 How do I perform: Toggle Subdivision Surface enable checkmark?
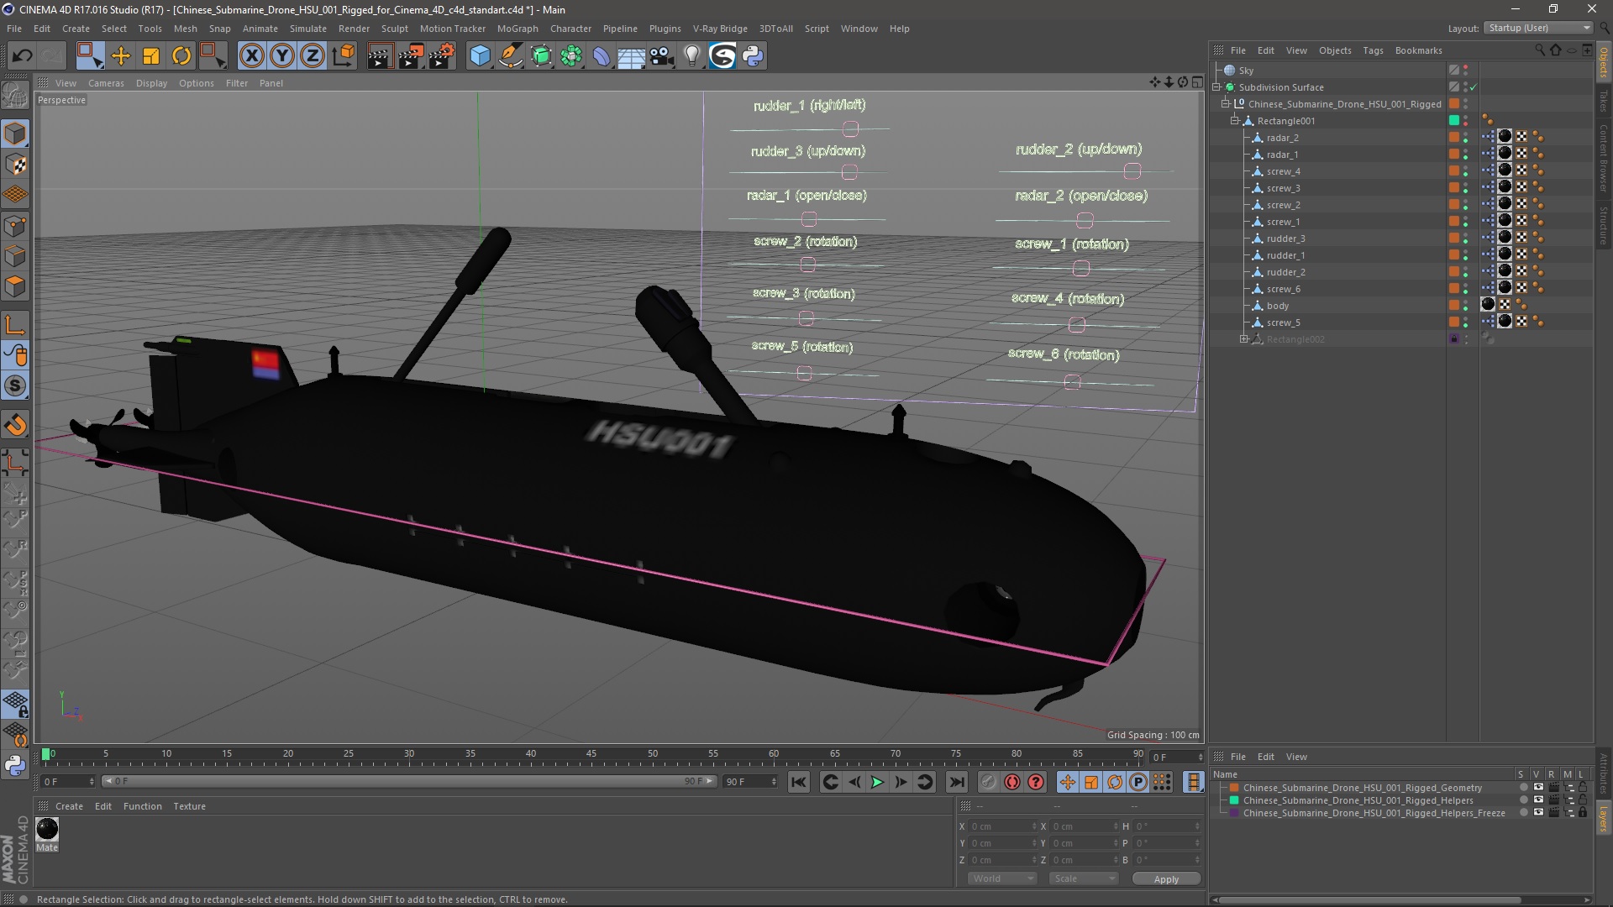tap(1474, 87)
